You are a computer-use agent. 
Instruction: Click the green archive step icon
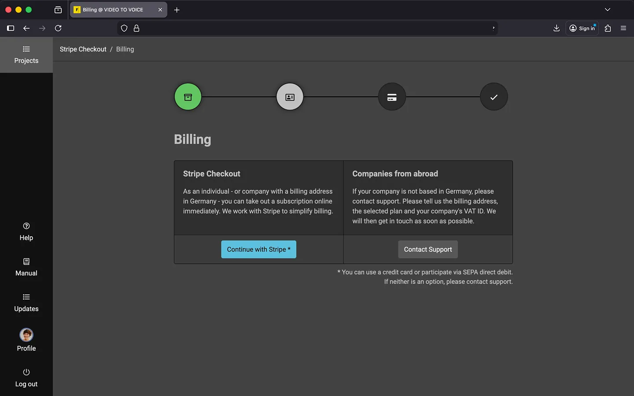[188, 97]
